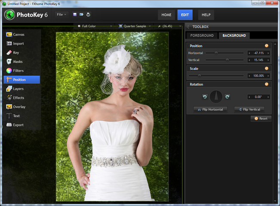Click the Flip Horizontal button

pos(210,109)
